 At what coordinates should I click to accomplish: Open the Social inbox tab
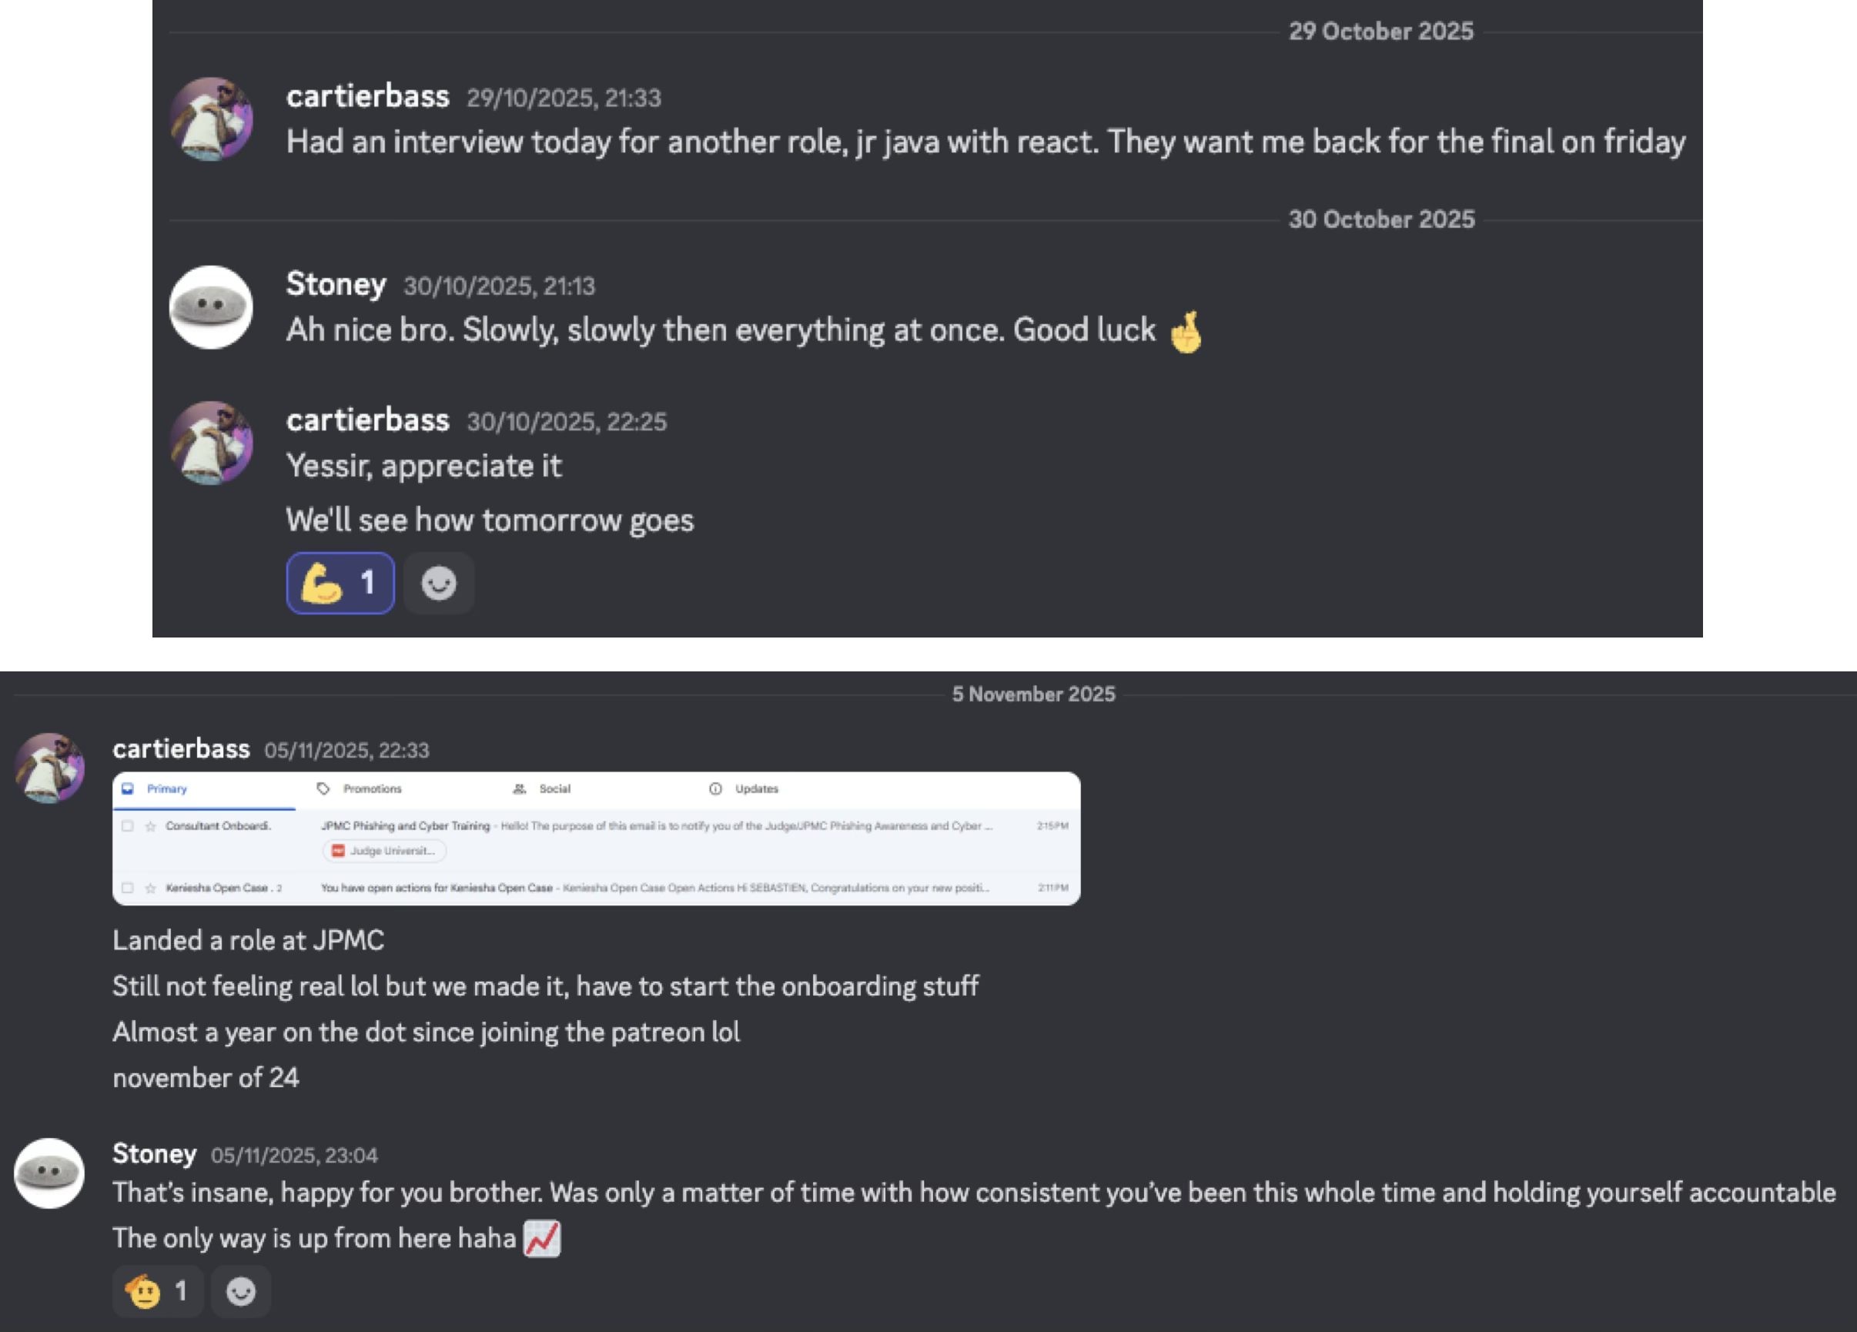coord(554,789)
